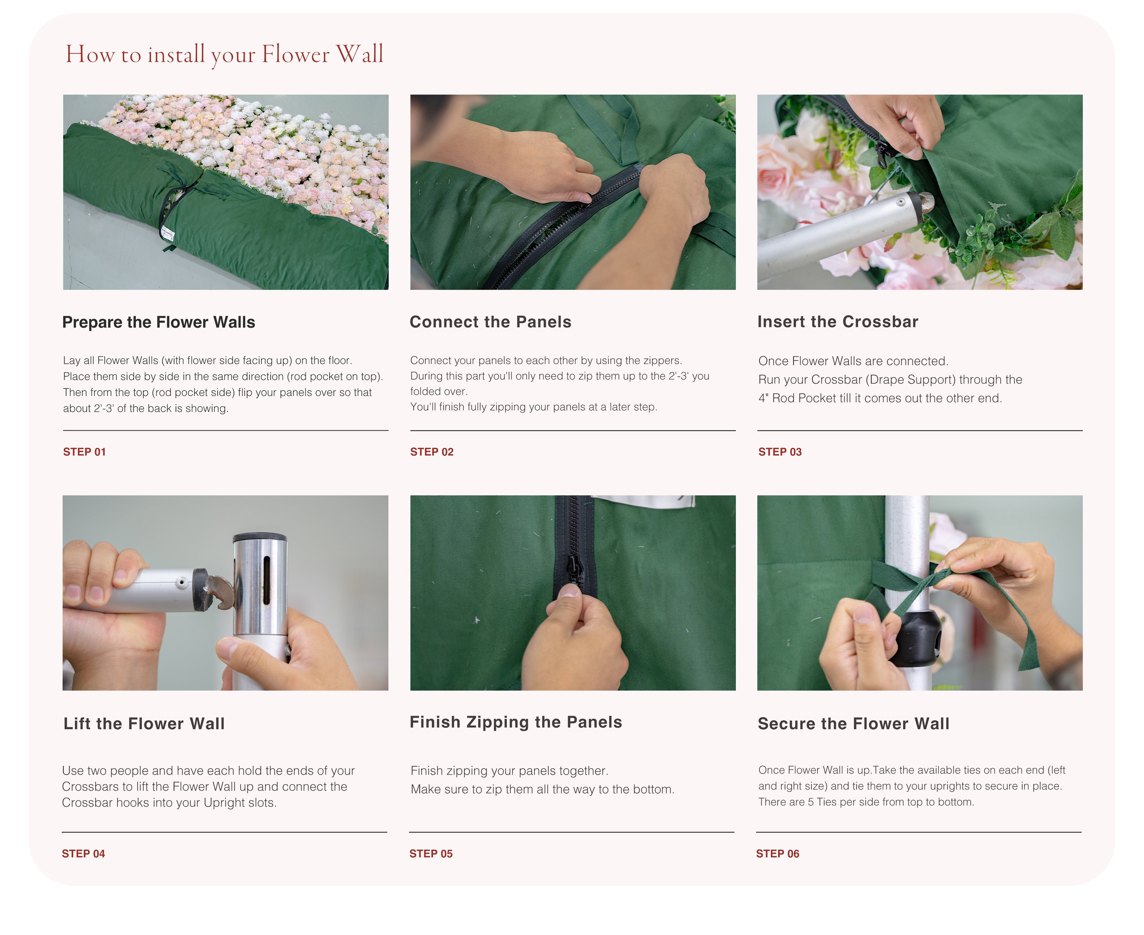This screenshot has width=1144, height=935.
Task: Select the 'Connect the Panels' heading
Action: pyautogui.click(x=490, y=322)
